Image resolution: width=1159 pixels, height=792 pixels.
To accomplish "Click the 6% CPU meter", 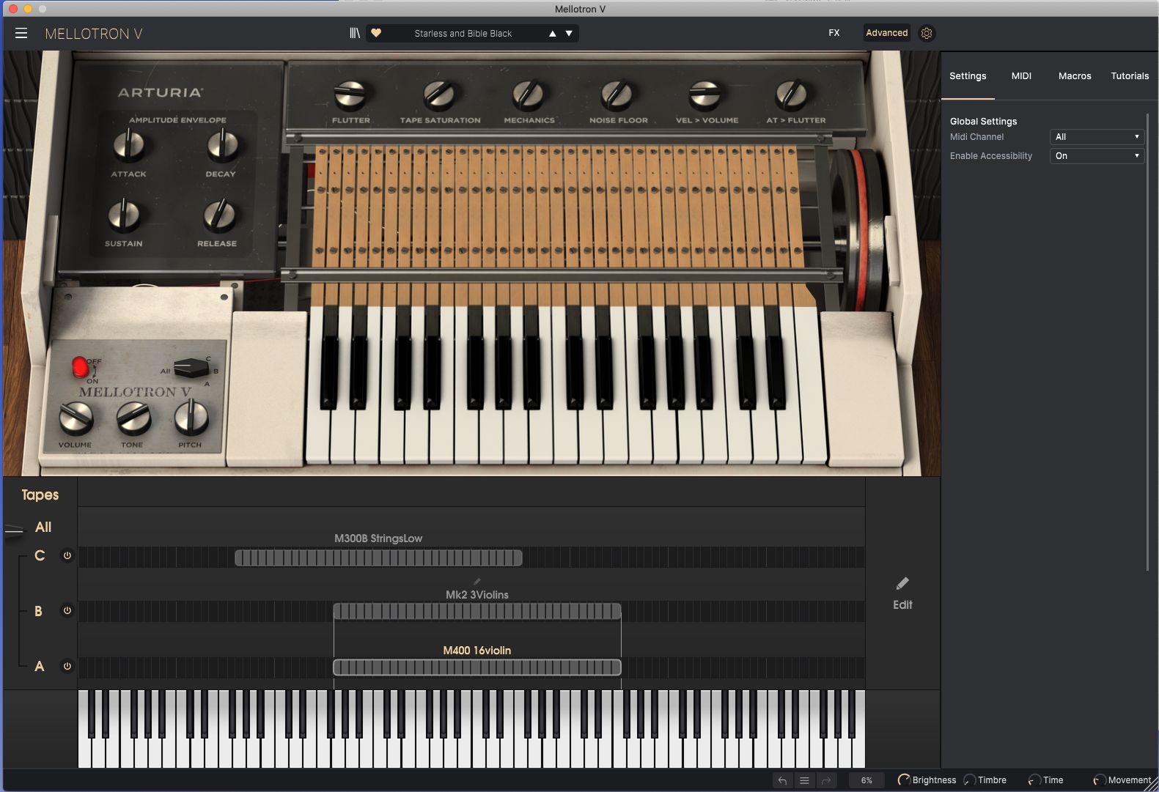I will pos(867,780).
